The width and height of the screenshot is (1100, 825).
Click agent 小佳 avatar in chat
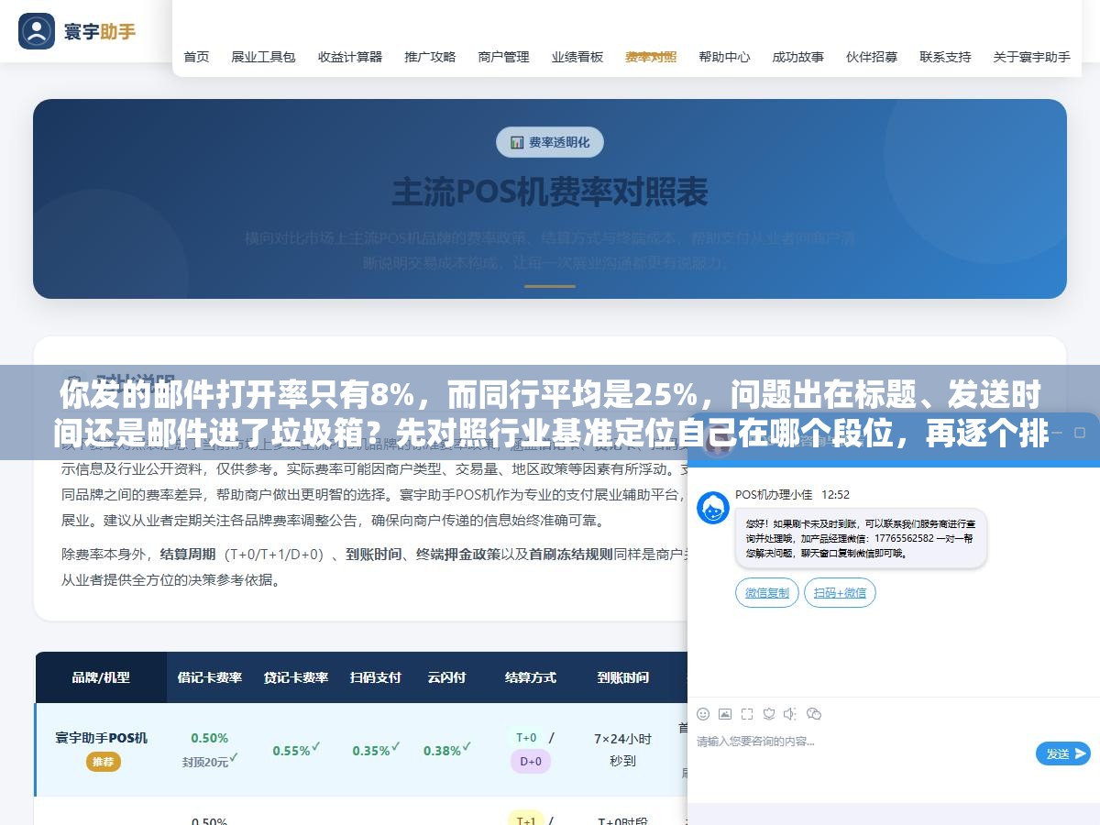click(x=713, y=508)
